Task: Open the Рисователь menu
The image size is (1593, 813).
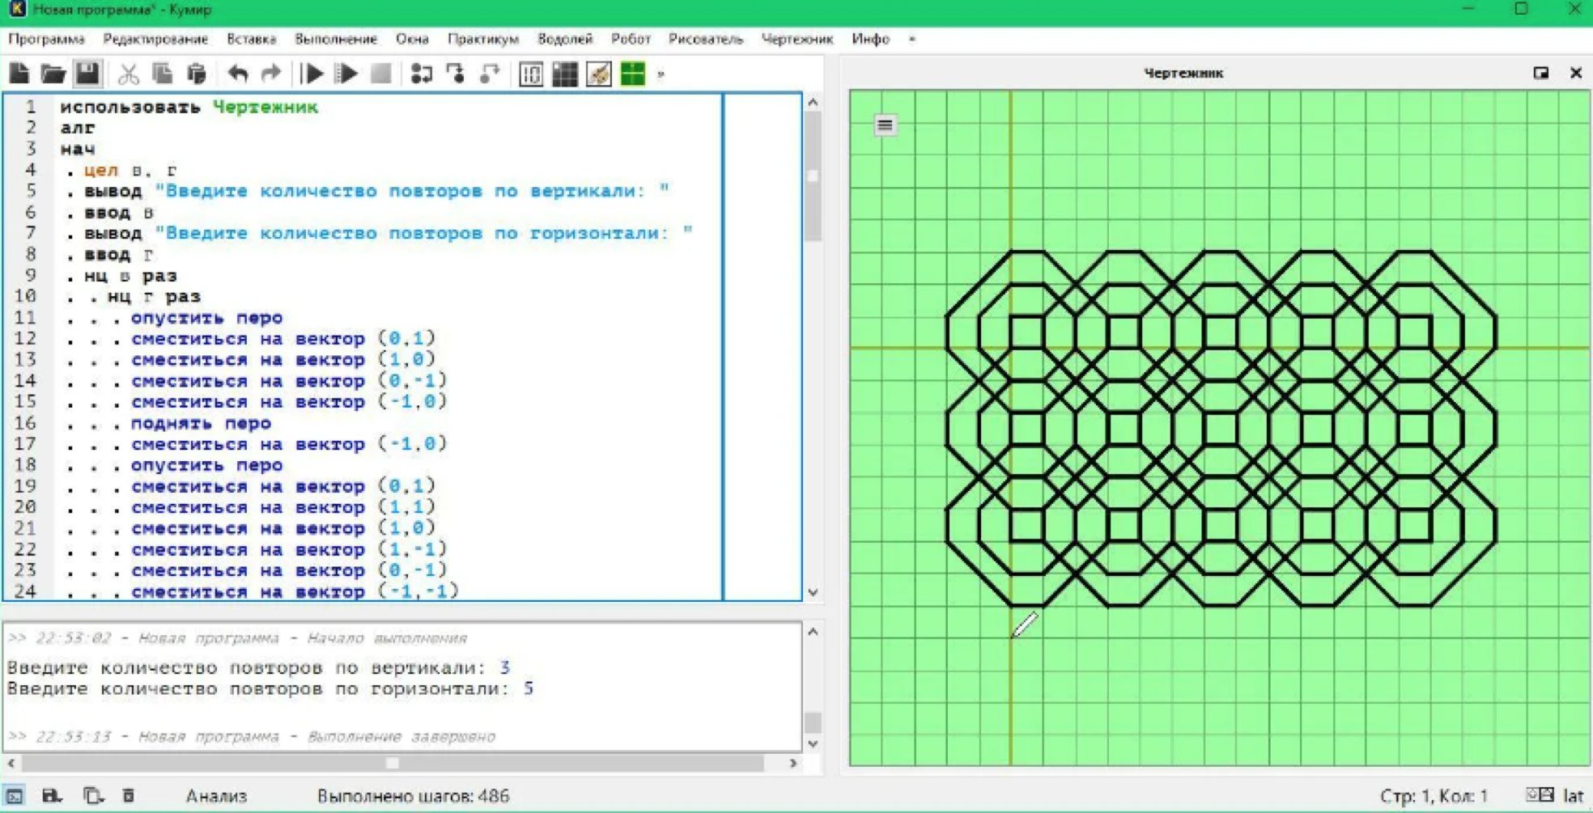Action: click(706, 39)
